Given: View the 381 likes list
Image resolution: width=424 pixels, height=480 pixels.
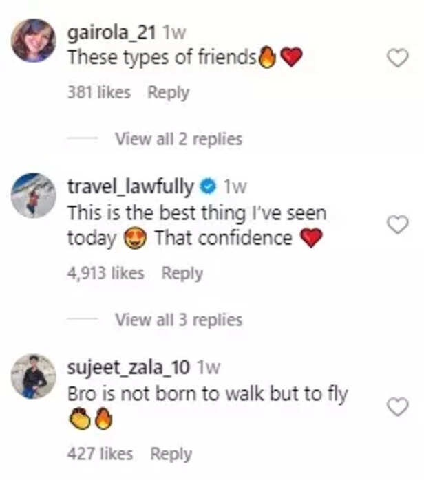Looking at the screenshot, I should pos(98,92).
